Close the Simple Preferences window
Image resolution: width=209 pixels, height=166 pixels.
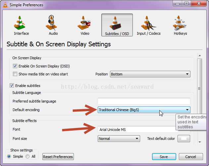click(199, 3)
